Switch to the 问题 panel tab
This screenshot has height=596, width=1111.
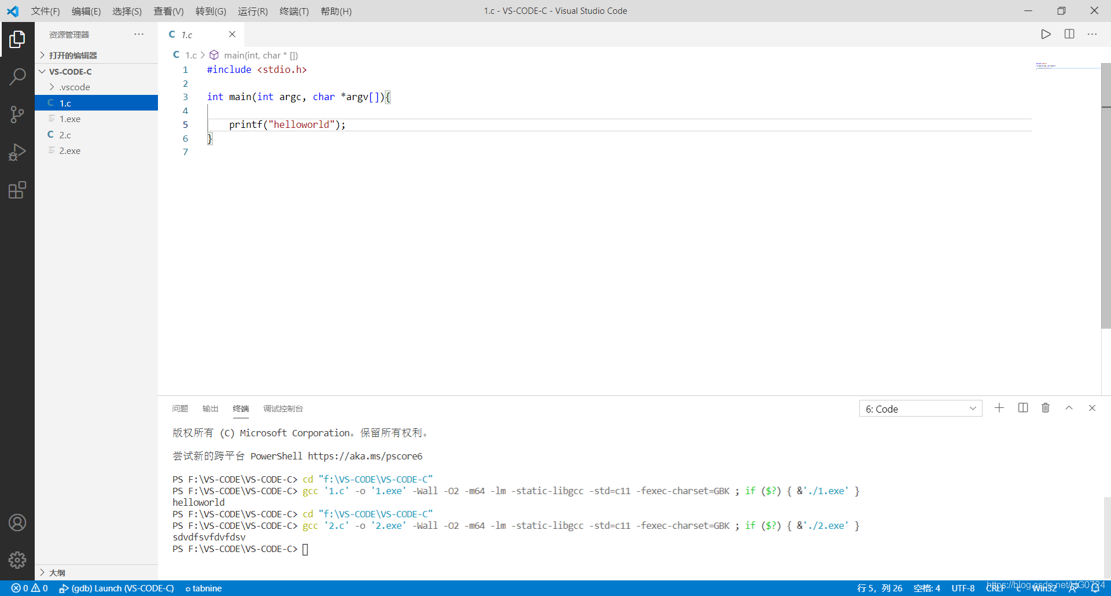pyautogui.click(x=180, y=409)
